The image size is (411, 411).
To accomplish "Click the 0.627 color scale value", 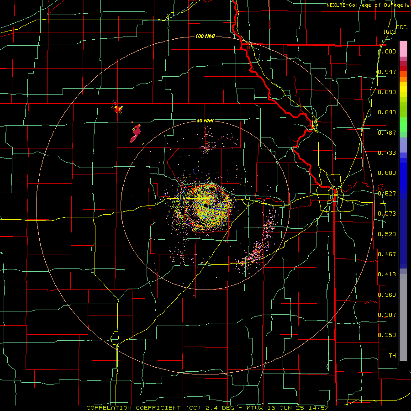I will [387, 193].
